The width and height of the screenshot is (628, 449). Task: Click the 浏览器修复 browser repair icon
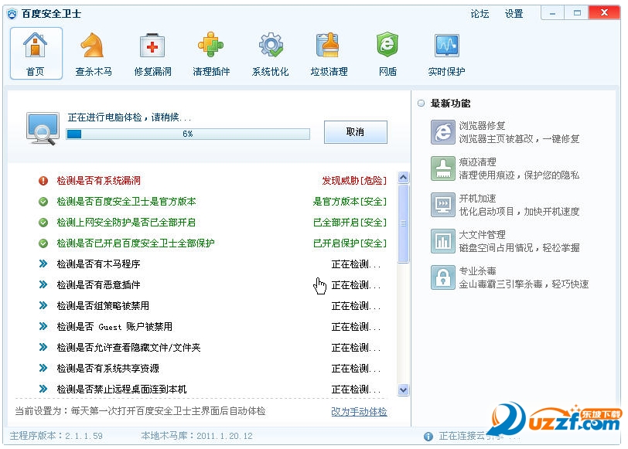442,132
